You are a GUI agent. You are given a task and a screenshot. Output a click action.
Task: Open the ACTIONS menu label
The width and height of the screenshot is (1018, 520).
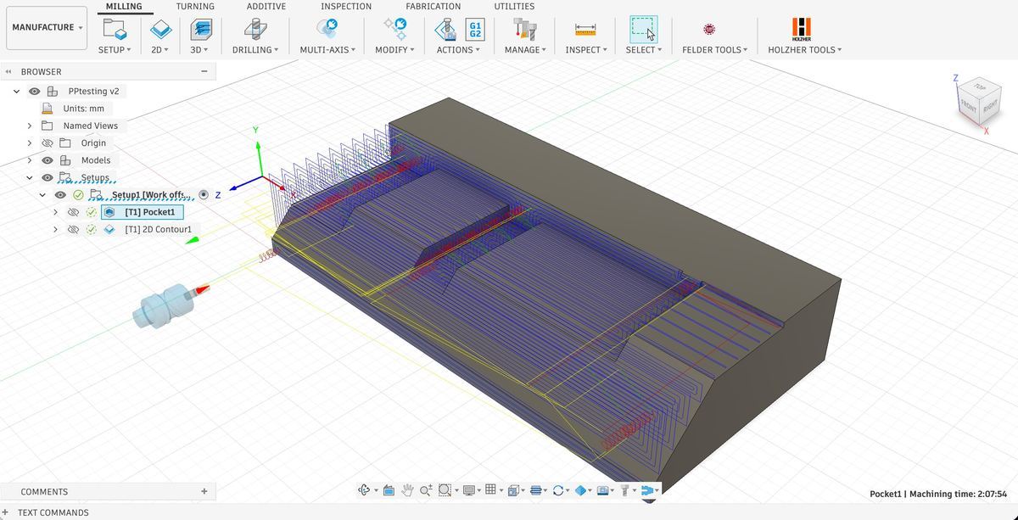click(x=458, y=50)
